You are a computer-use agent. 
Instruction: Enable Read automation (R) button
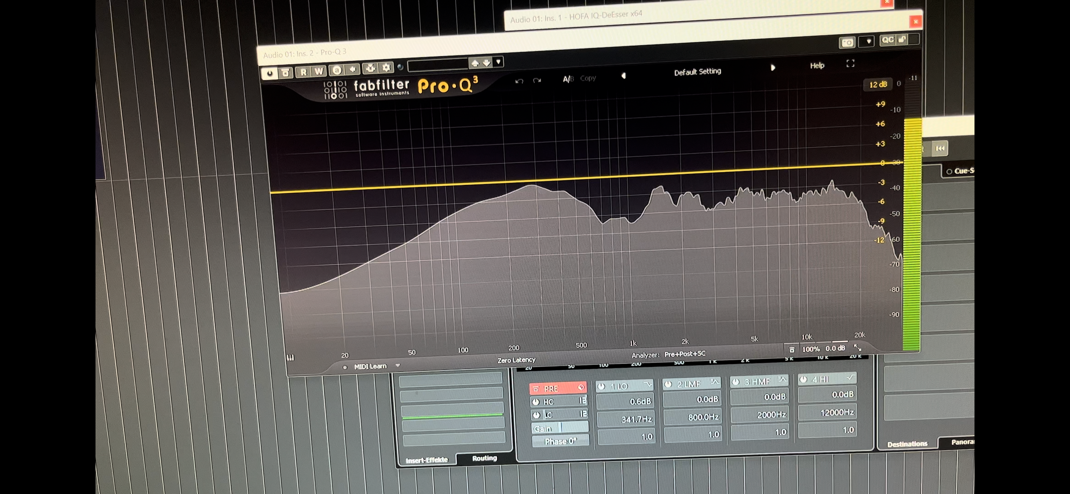coord(303,72)
